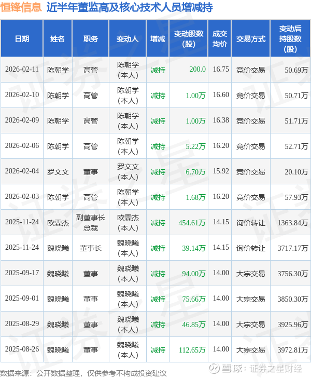Click share change value 454.61万
This screenshot has height=378, width=311.
pos(192,223)
